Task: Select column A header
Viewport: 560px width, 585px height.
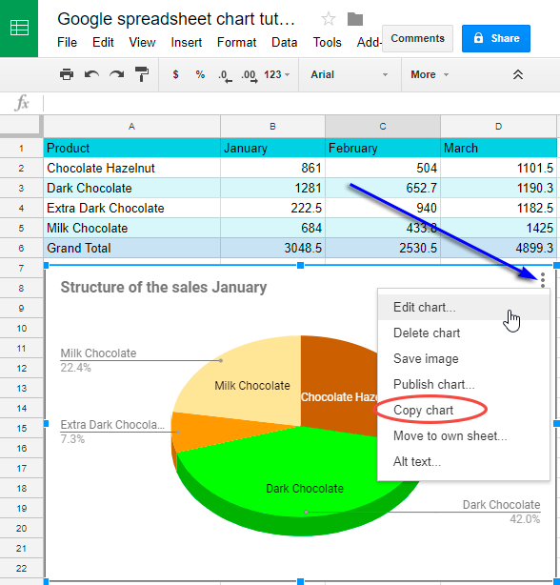Action: click(x=131, y=127)
